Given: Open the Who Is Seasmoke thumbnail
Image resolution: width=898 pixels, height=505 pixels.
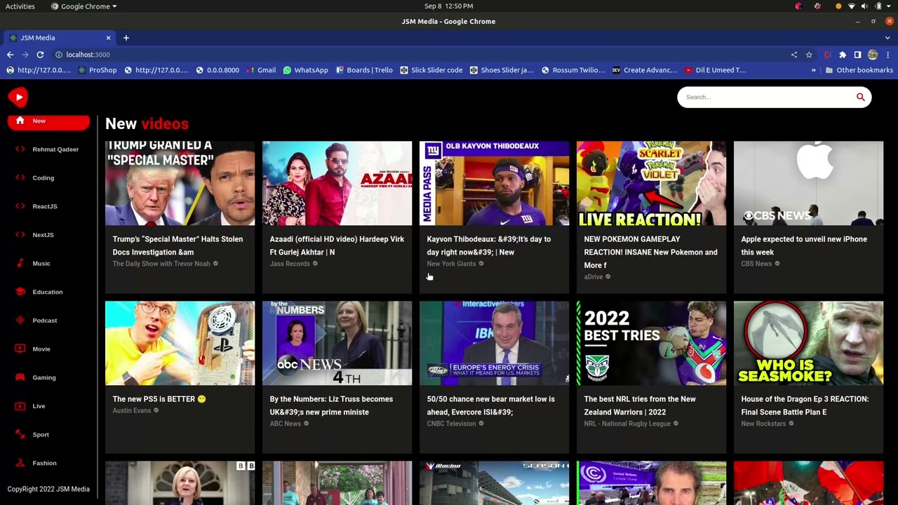Looking at the screenshot, I should pos(808,343).
